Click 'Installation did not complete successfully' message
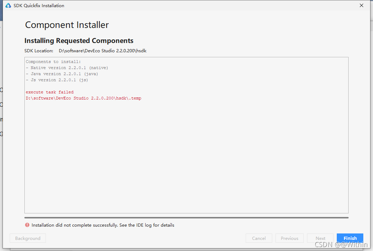The height and width of the screenshot is (251, 373). [103, 225]
